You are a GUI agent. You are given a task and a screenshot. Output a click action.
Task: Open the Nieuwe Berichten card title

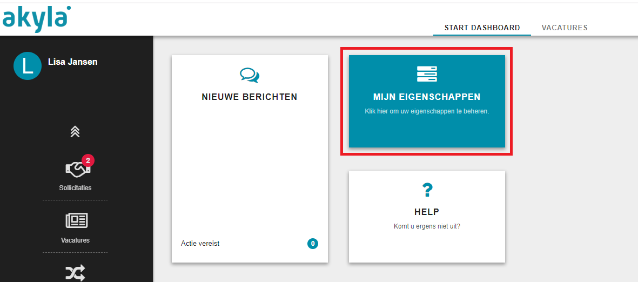[250, 97]
